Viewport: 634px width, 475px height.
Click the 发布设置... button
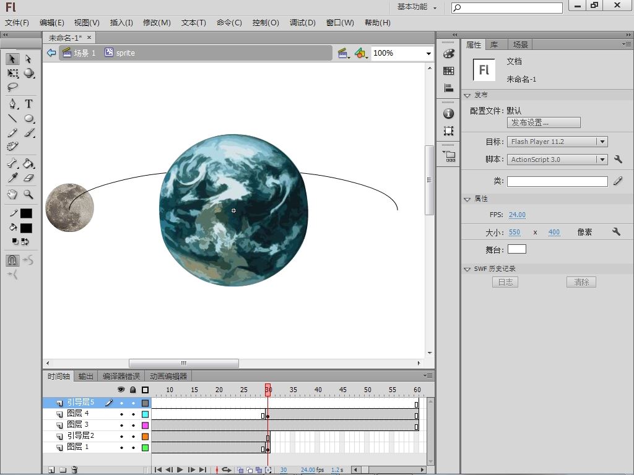tap(543, 122)
